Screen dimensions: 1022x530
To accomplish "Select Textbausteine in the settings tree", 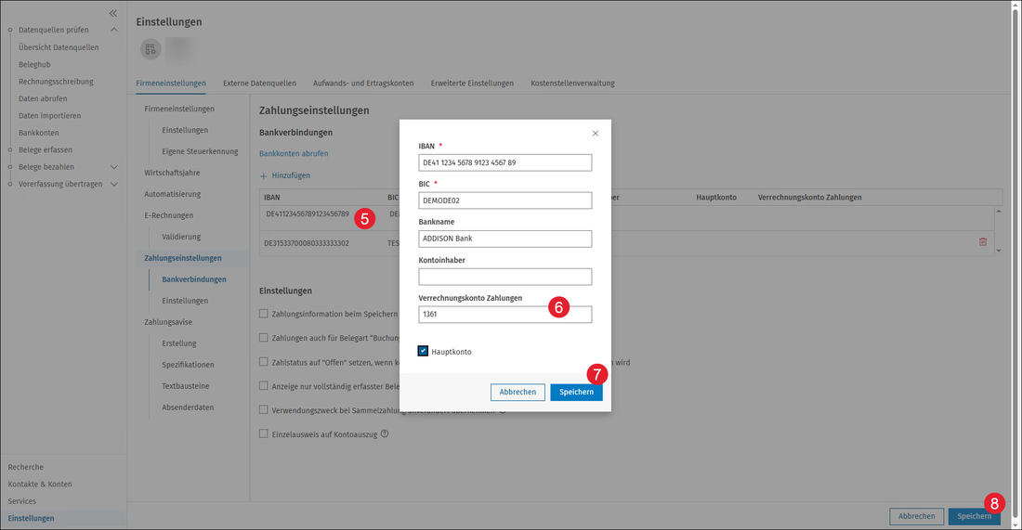I will (x=186, y=386).
